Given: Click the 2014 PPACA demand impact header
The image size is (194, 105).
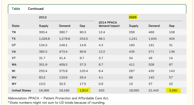Looking at the screenshot, I should point(109,24).
